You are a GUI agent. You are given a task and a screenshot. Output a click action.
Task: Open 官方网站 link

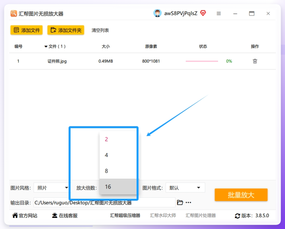click(x=25, y=216)
